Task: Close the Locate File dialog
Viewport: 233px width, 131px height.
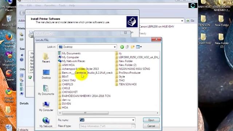Action: pyautogui.click(x=156, y=39)
